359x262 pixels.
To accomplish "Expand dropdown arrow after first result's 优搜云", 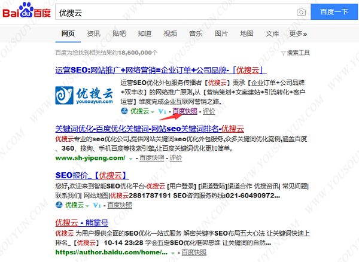I will [153, 112].
